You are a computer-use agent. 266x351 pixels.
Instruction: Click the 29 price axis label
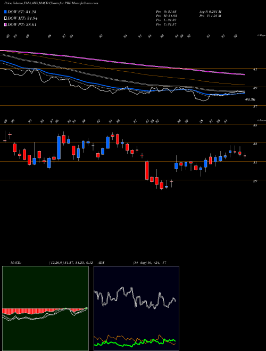click(255, 181)
